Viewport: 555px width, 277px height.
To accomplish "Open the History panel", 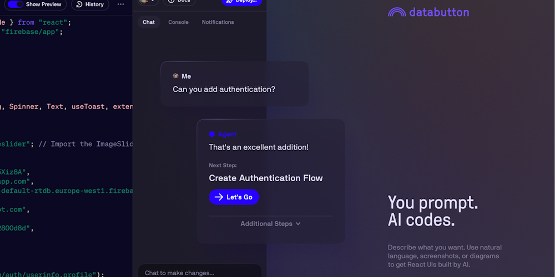I will click(90, 4).
